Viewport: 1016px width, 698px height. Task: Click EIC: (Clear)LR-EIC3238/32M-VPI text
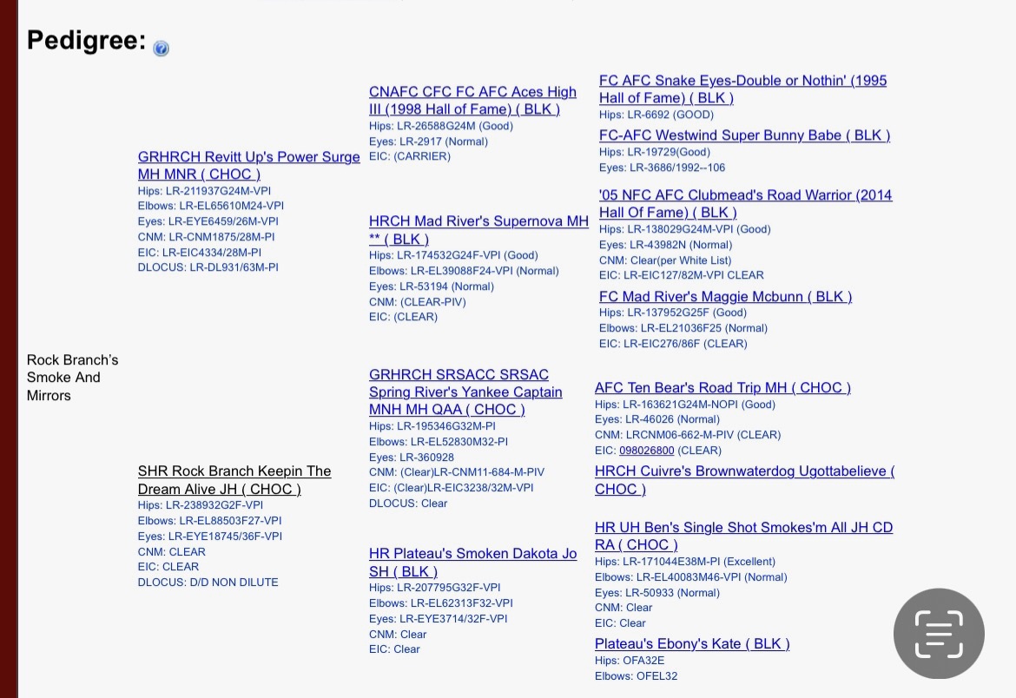point(451,487)
